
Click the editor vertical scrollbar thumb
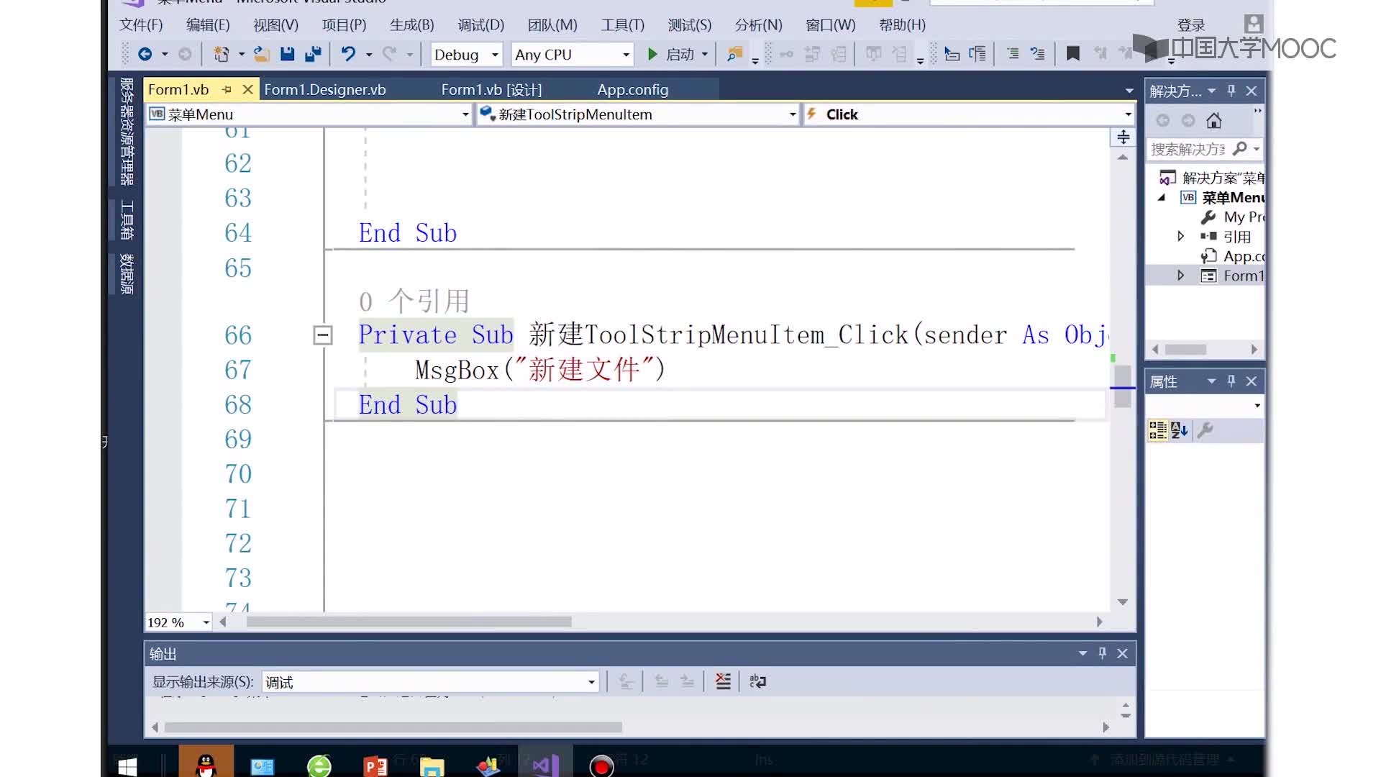pyautogui.click(x=1123, y=386)
